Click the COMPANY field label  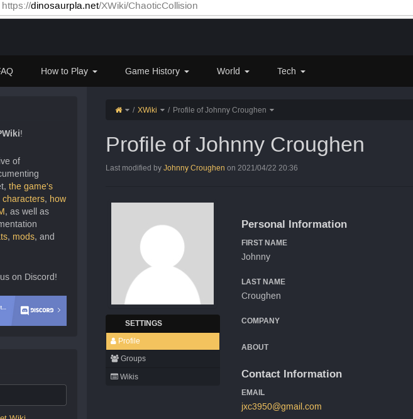[260, 321]
